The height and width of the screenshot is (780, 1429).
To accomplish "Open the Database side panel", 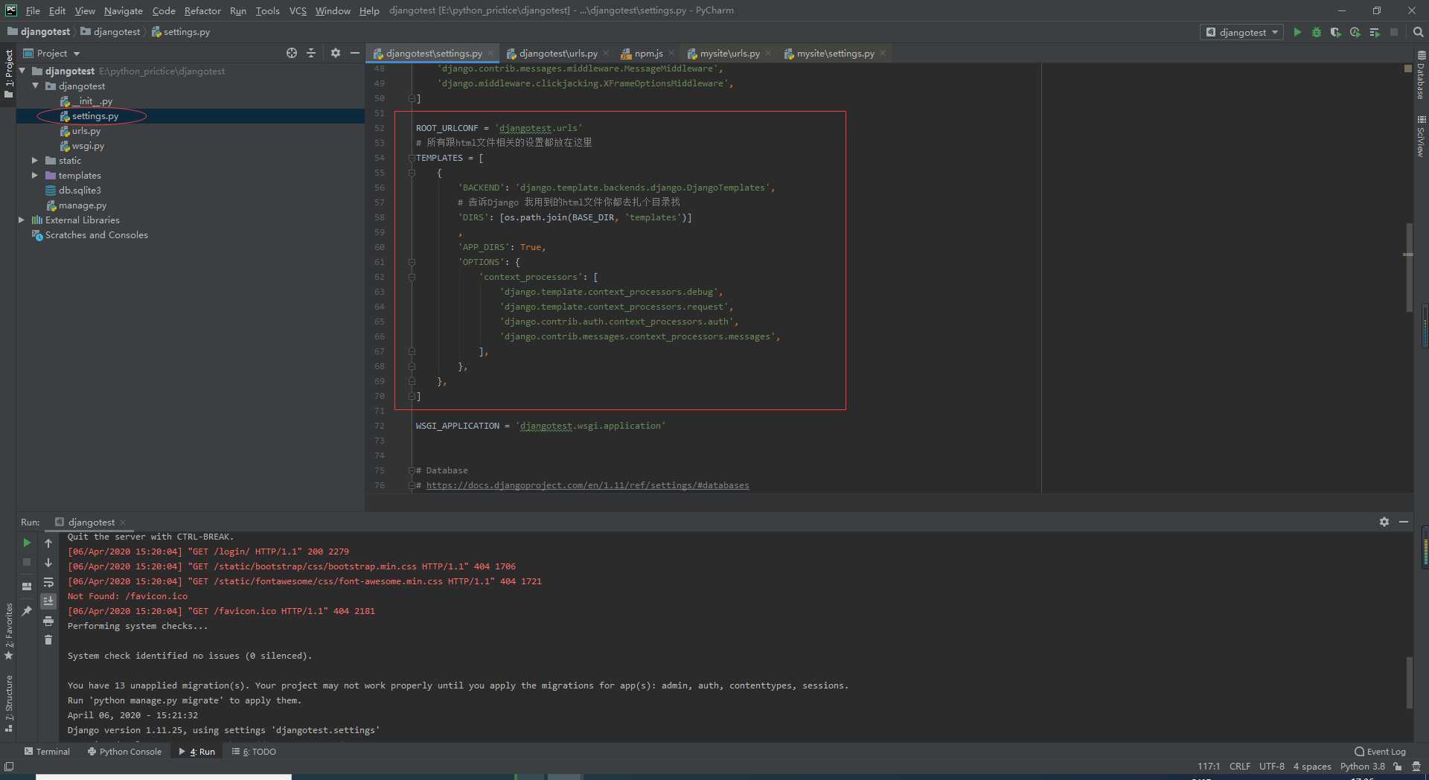I will point(1421,75).
